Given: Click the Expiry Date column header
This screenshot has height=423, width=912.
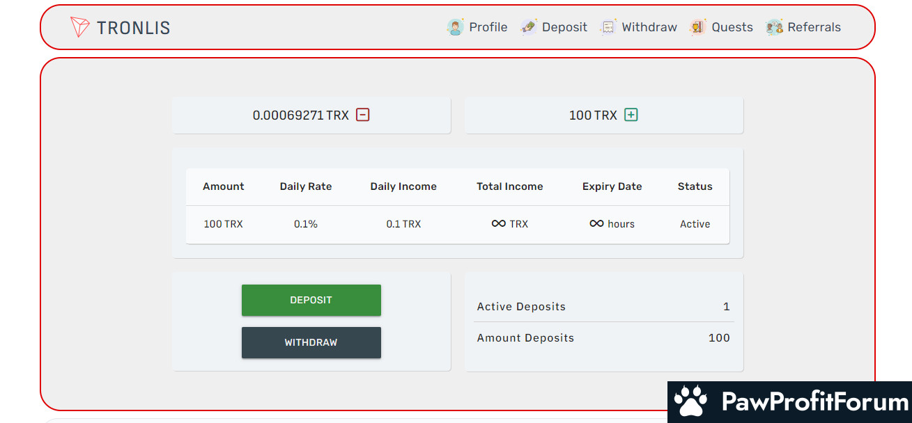Looking at the screenshot, I should pos(612,186).
